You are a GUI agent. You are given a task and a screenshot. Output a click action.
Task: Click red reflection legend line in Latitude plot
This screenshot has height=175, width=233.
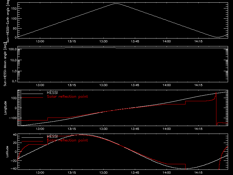32,141
